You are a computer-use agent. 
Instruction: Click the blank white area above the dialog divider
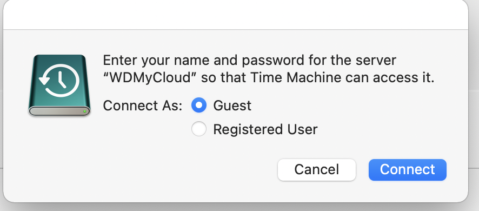click(236, 15)
